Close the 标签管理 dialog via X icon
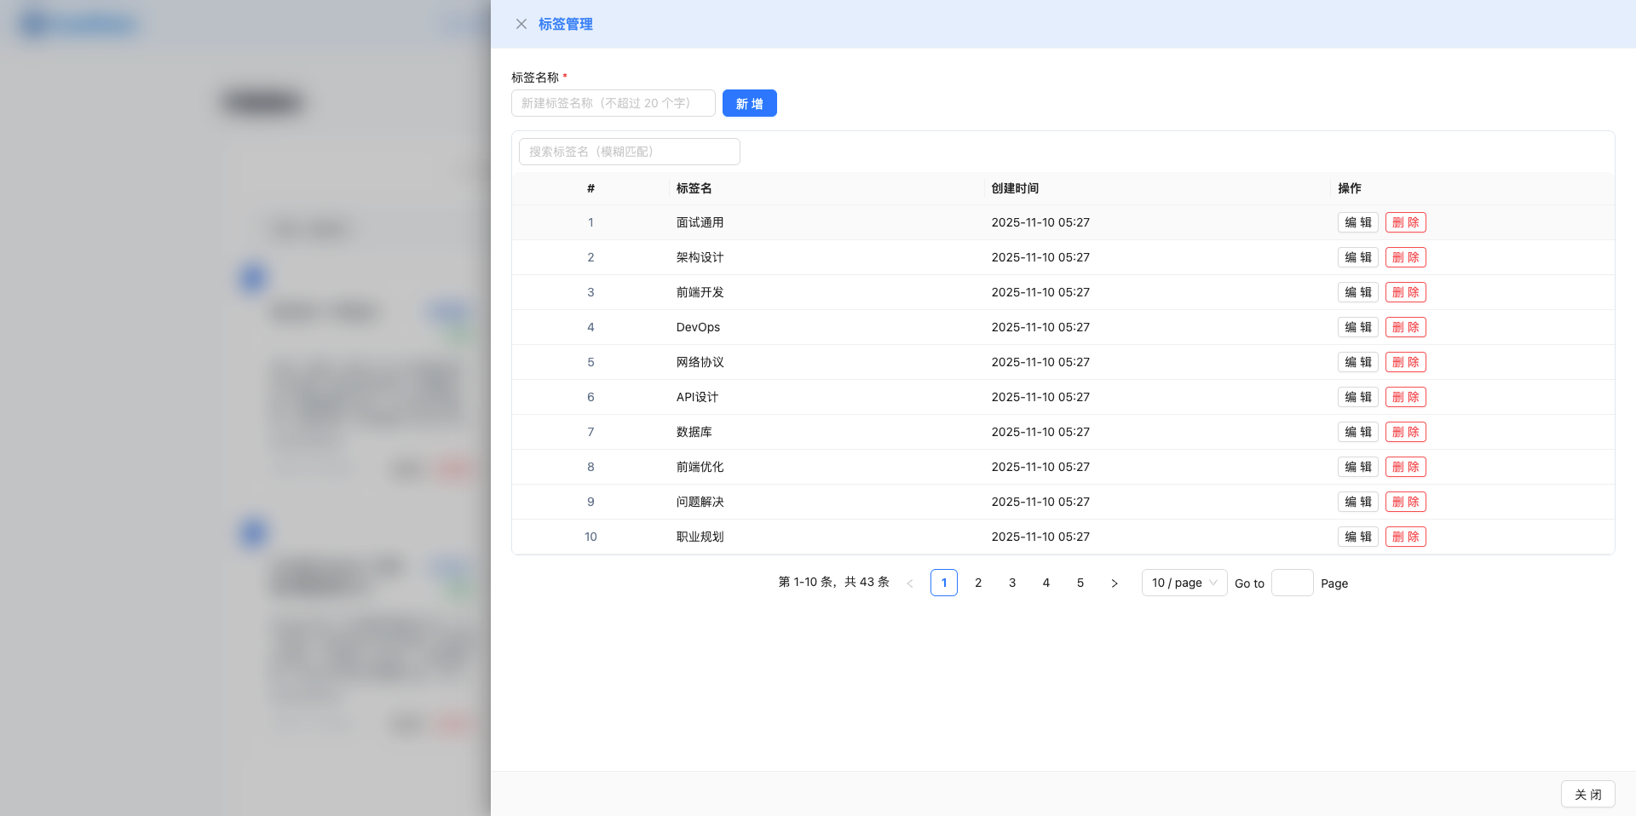The width and height of the screenshot is (1636, 816). tap(521, 24)
